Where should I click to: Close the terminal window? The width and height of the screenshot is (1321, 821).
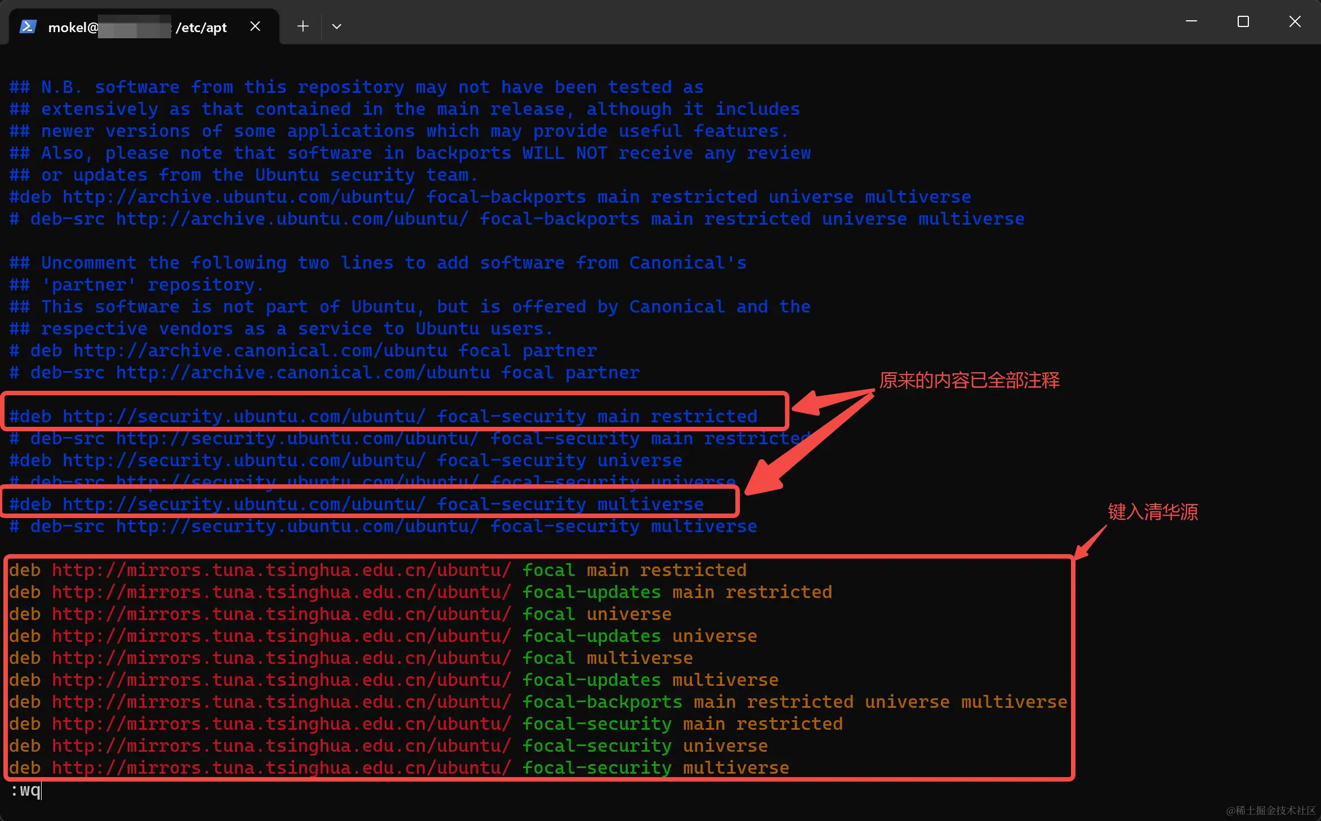pos(1295,22)
